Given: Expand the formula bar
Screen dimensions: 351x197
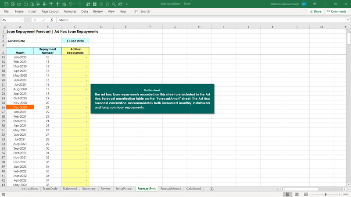Looking at the screenshot, I should tap(348, 20).
